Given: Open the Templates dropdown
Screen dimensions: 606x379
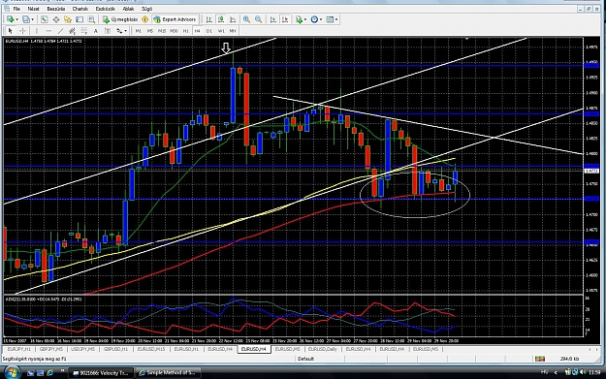Looking at the screenshot, I should tap(336, 19).
